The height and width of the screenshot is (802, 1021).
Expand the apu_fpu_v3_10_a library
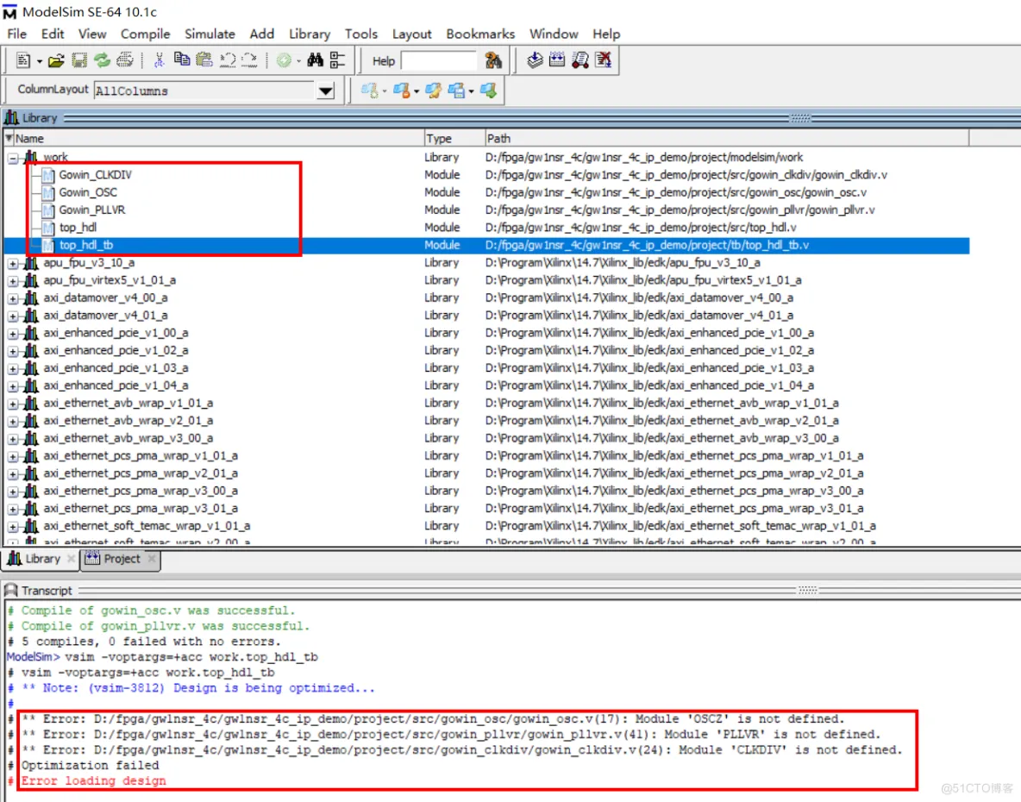pos(13,263)
